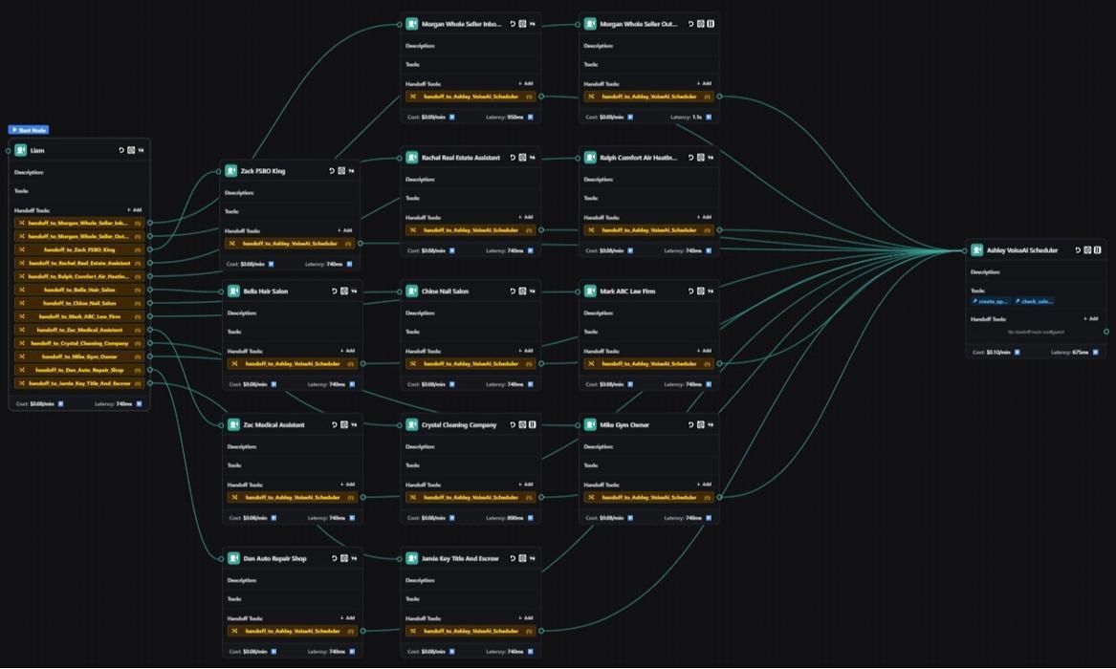Select handoff_to_Ashley_VoiceAI_Scheduler chip in Jamie Key Title node
Screen dimensions: 1116x669
(x=469, y=631)
